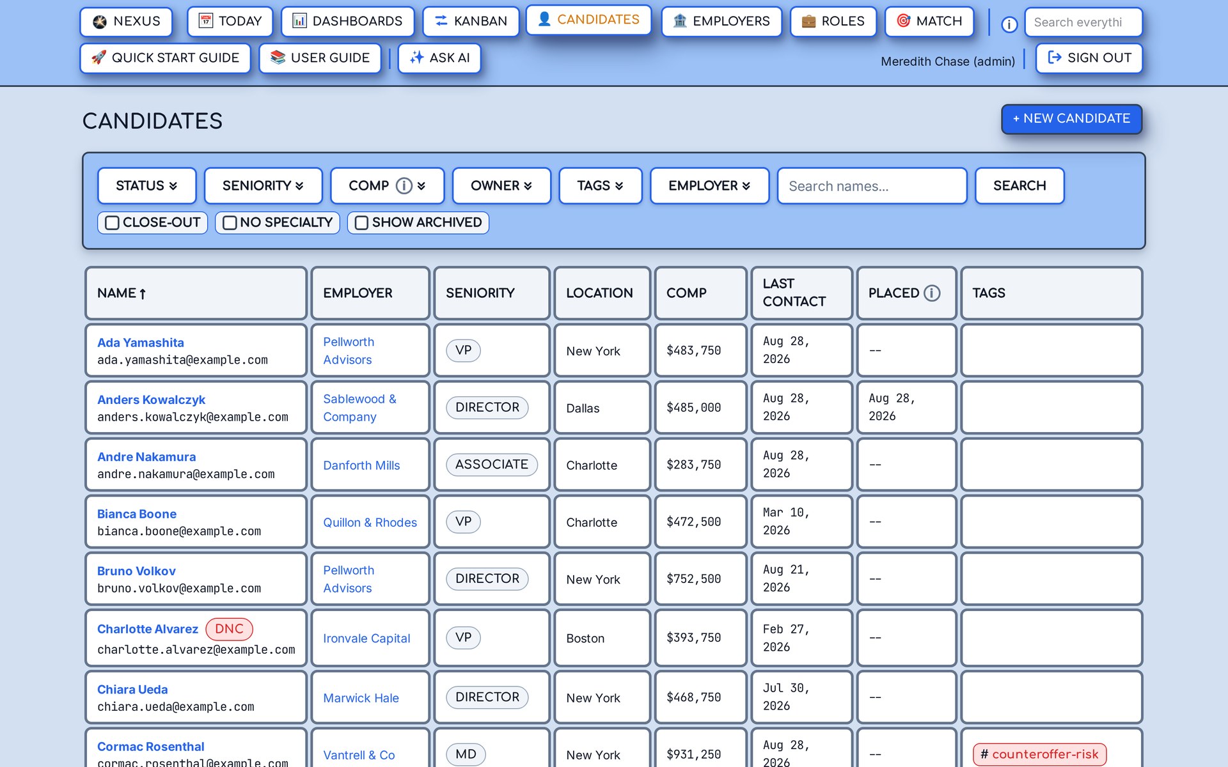Click the info icon beside global search

[1009, 24]
